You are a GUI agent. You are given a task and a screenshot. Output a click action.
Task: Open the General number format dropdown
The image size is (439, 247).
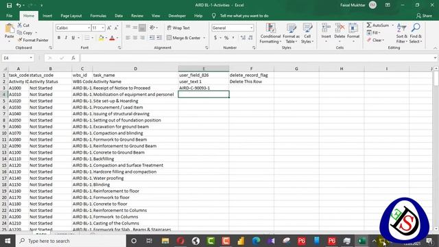pos(251,27)
